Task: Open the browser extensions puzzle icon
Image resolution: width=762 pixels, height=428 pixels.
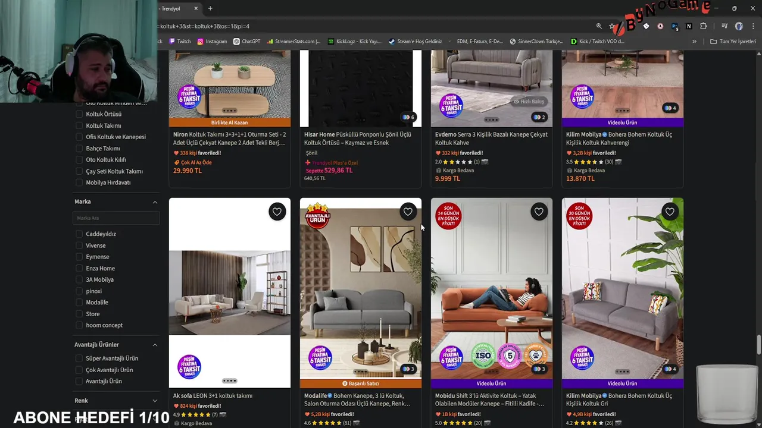Action: pyautogui.click(x=703, y=26)
